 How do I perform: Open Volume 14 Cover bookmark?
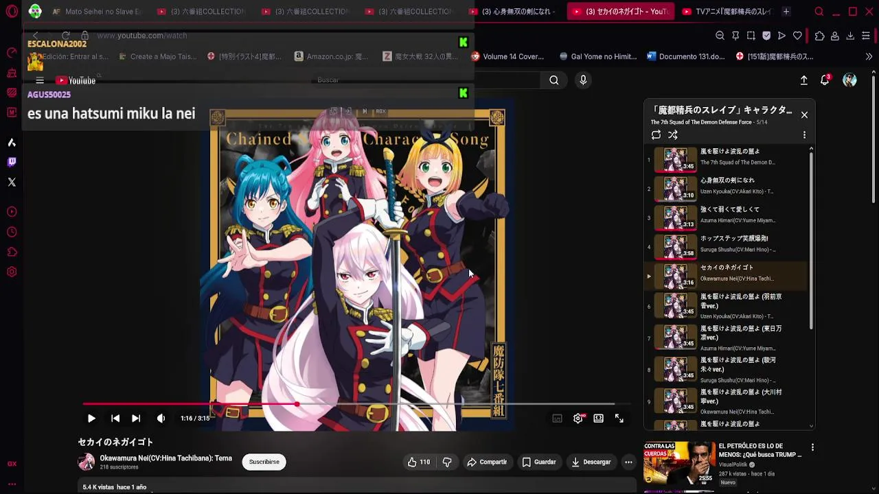pyautogui.click(x=507, y=57)
